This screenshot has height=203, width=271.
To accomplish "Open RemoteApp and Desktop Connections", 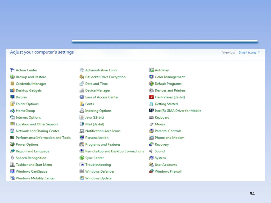I will tap(115, 151).
